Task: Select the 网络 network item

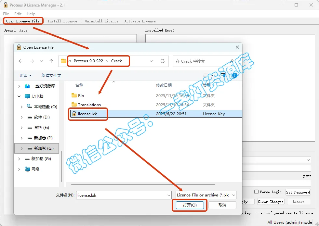Action: tap(35, 169)
